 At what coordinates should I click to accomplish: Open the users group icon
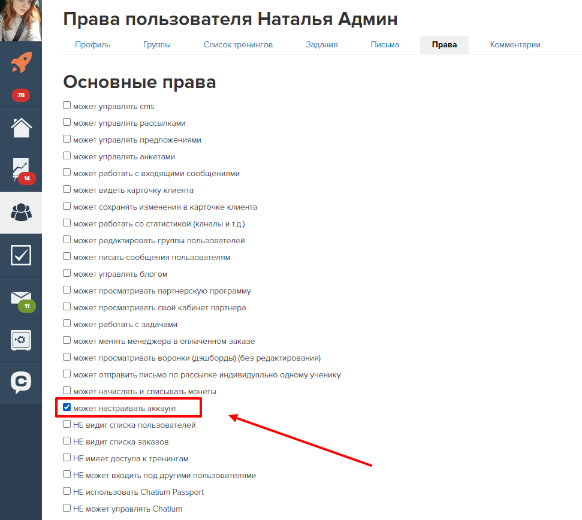21,213
